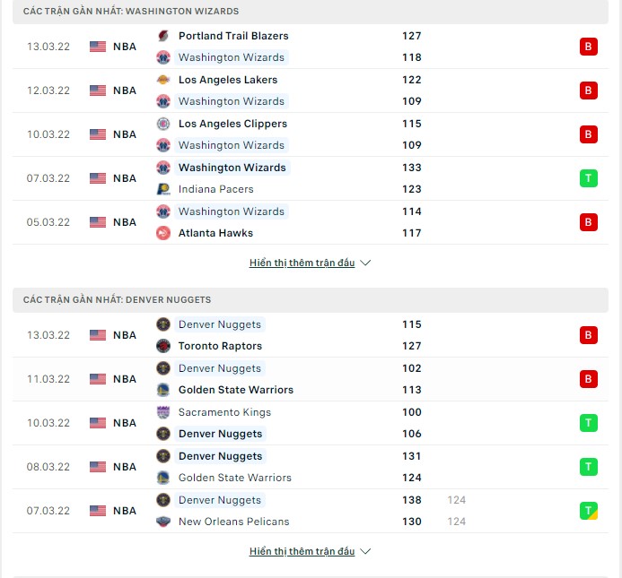This screenshot has height=578, width=622.
Task: Click the Indiana Pacers logo
Action: (163, 189)
